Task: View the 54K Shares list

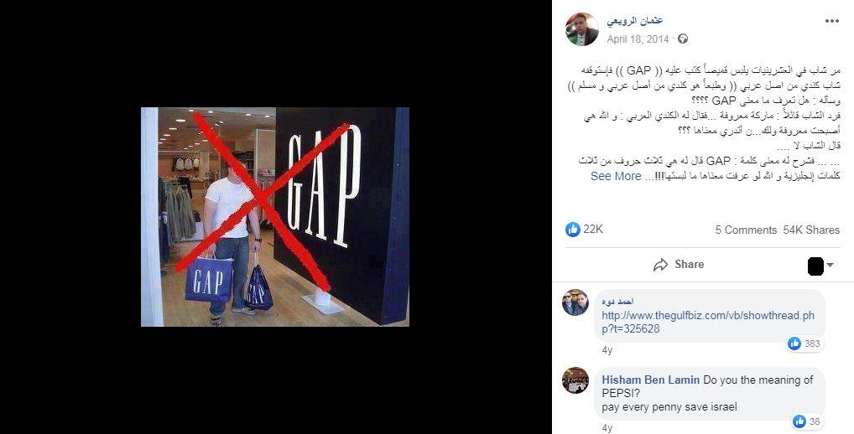Action: tap(811, 230)
